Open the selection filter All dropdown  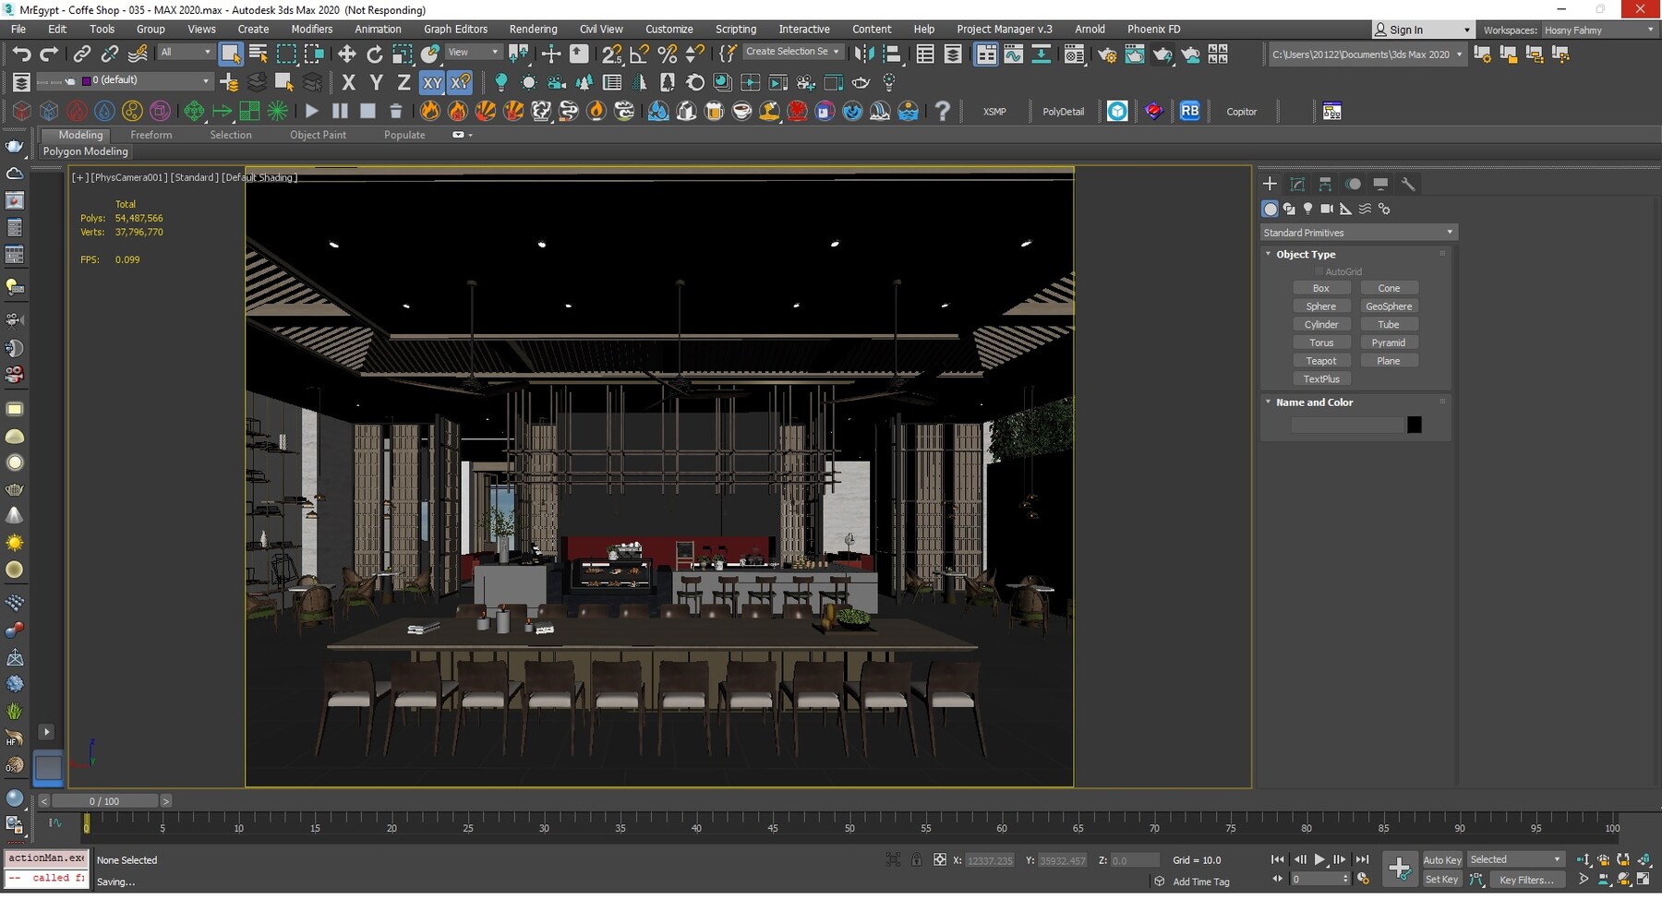coord(185,52)
